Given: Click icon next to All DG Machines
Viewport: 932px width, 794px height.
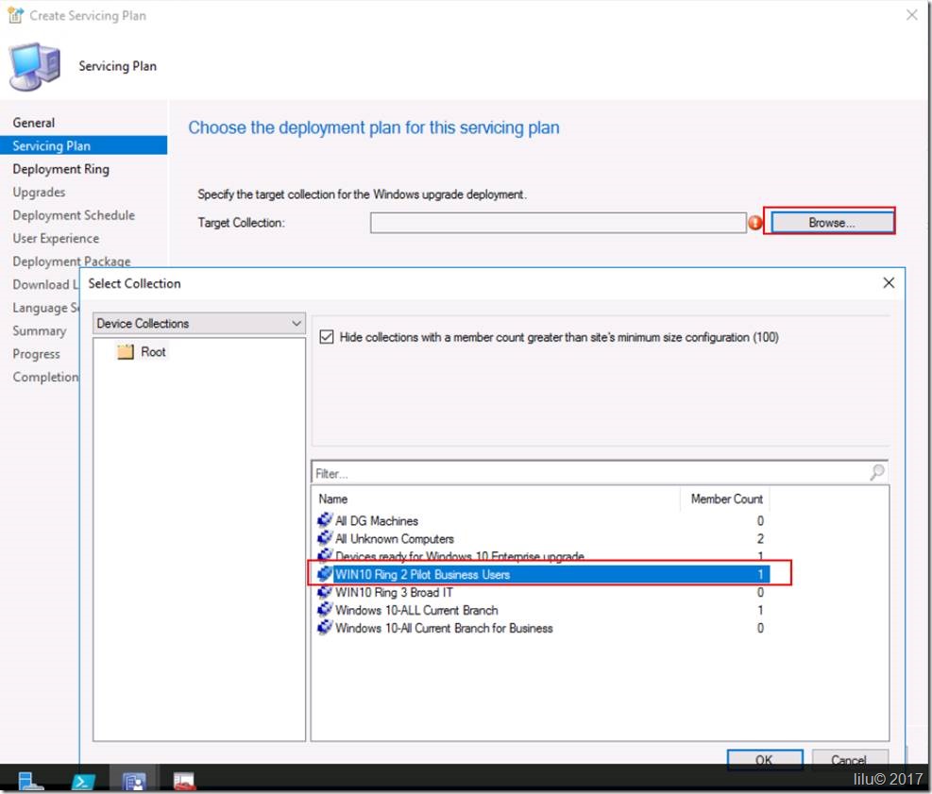Looking at the screenshot, I should click(x=325, y=520).
